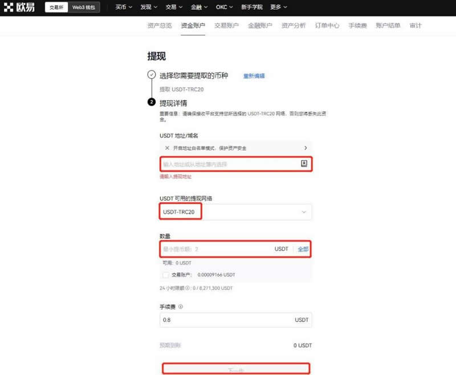
Task: Switch to 资产总览 tab
Action: (160, 26)
